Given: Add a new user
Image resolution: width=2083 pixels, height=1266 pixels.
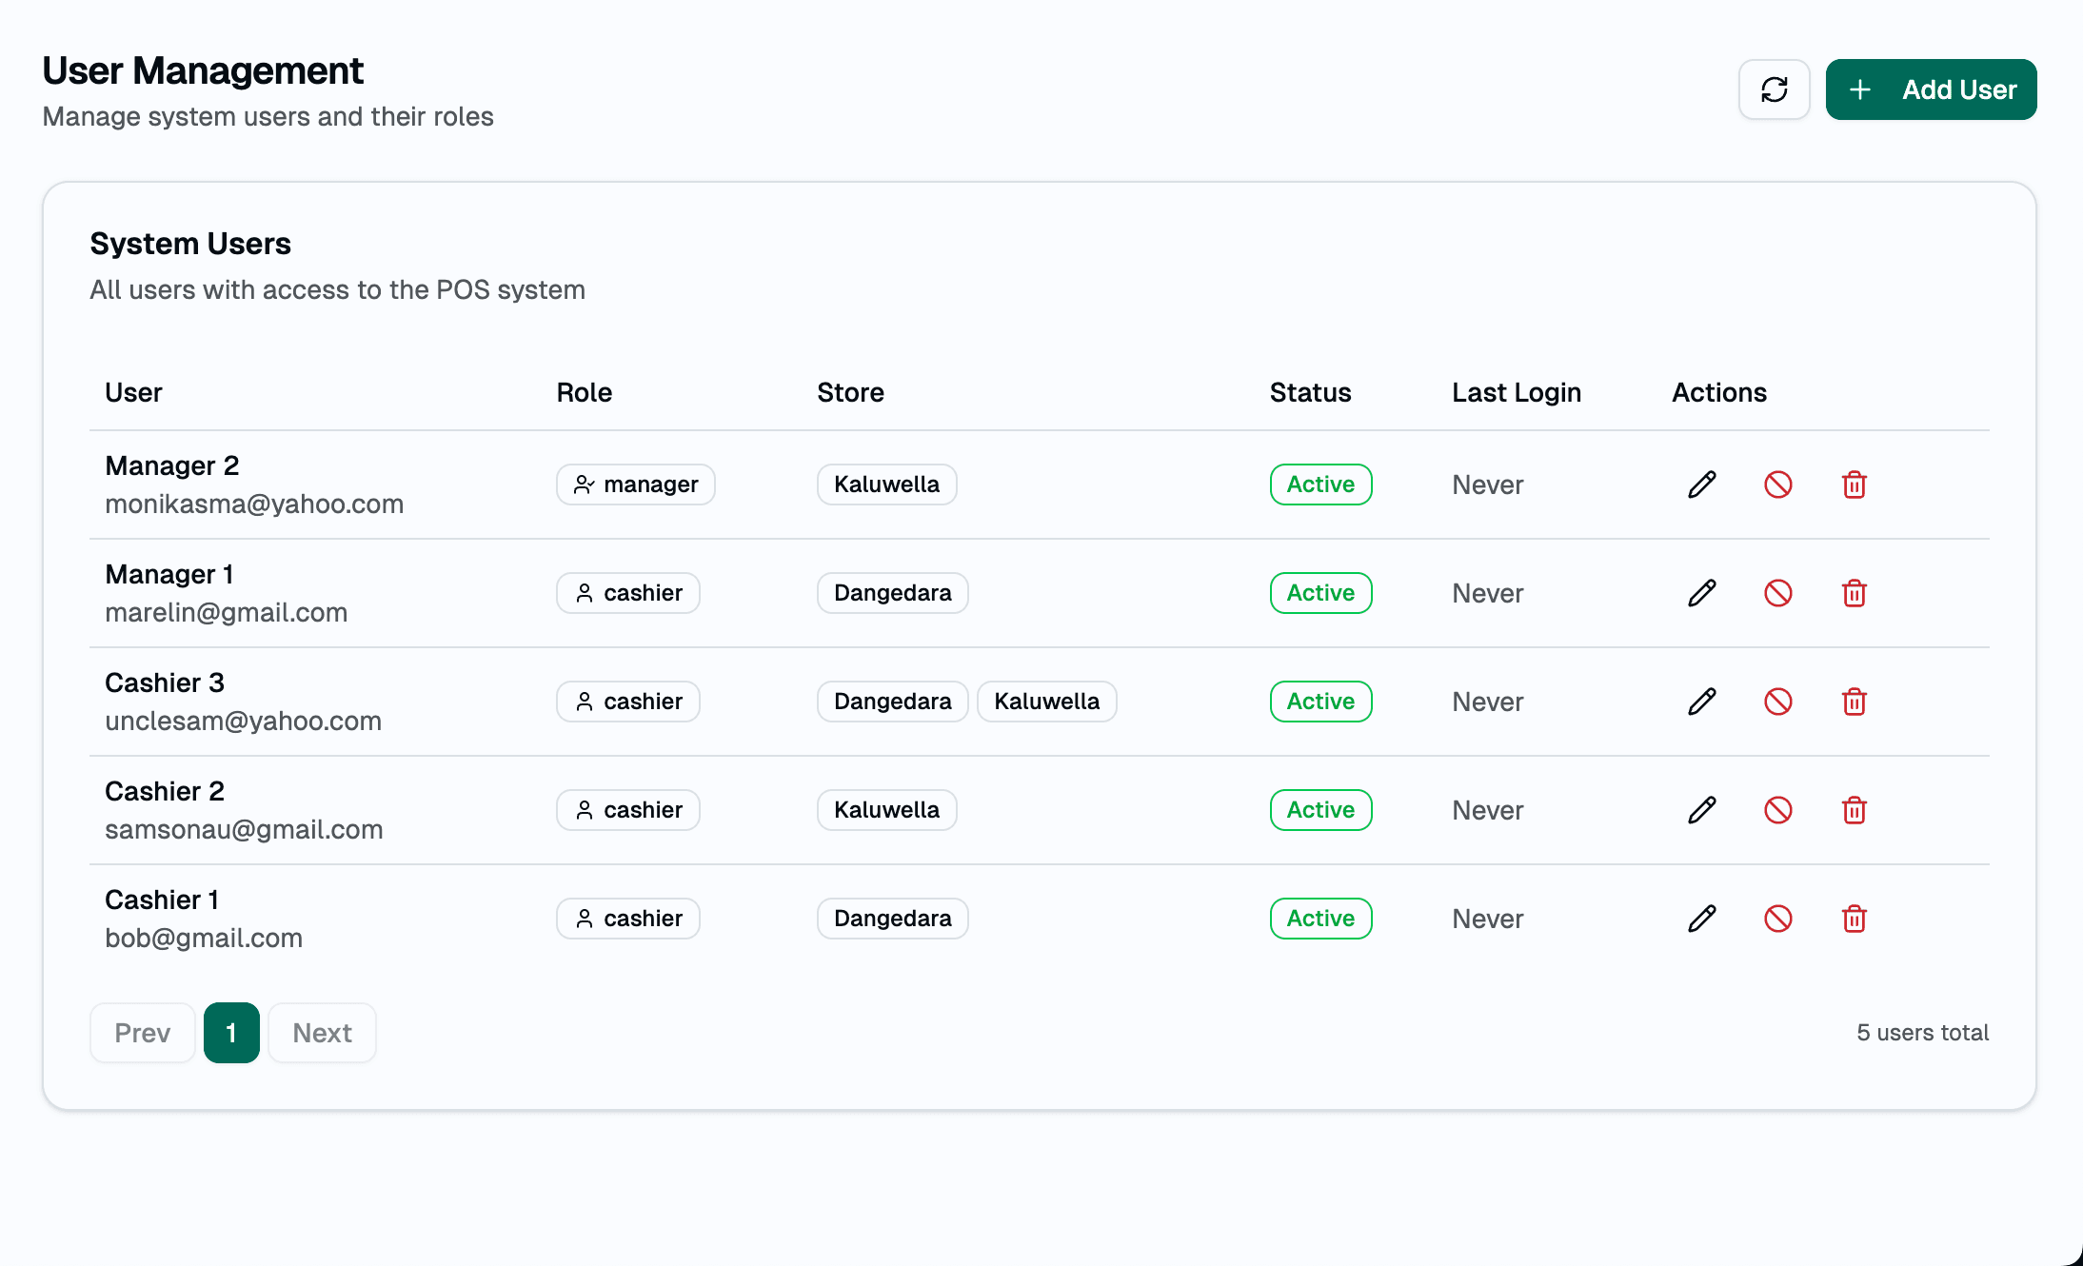Looking at the screenshot, I should (x=1931, y=89).
